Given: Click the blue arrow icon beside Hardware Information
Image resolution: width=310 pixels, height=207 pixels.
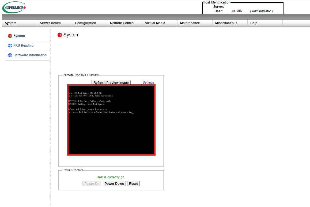Looking at the screenshot, I should (x=10, y=55).
